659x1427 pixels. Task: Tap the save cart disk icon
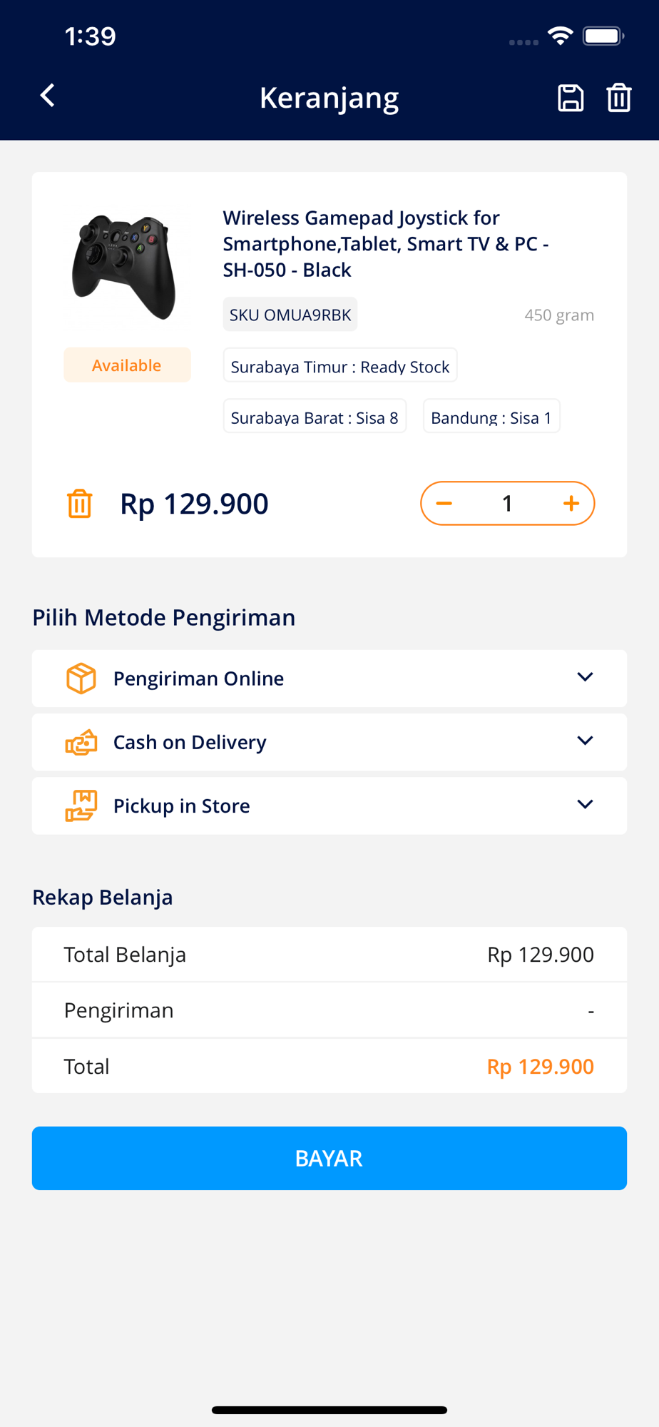point(571,98)
